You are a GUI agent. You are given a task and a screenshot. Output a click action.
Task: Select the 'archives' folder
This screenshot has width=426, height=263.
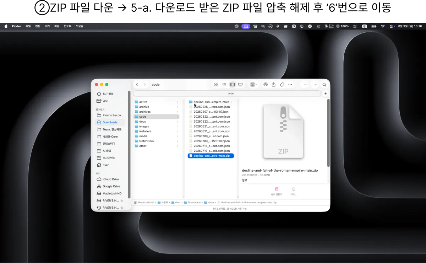pos(157,112)
